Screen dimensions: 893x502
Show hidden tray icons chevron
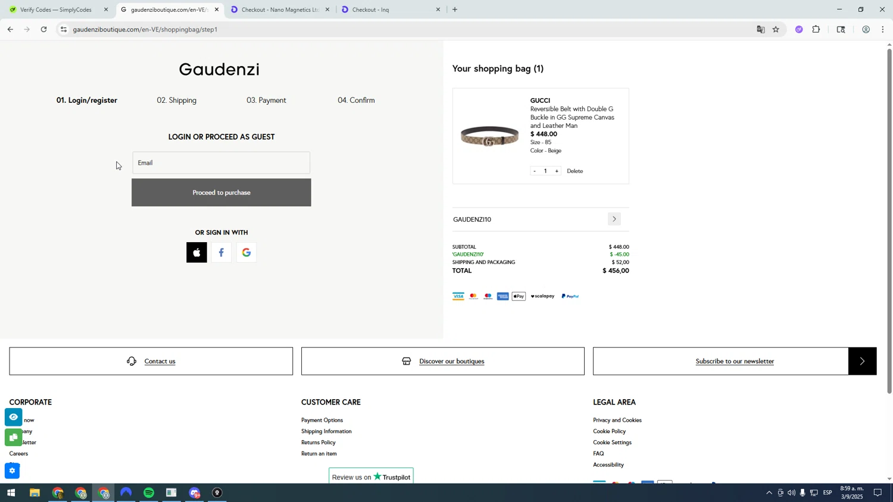[x=769, y=493]
